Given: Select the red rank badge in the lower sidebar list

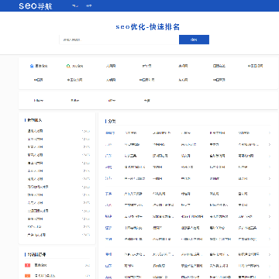Looking at the screenshot, I should tap(27, 265).
